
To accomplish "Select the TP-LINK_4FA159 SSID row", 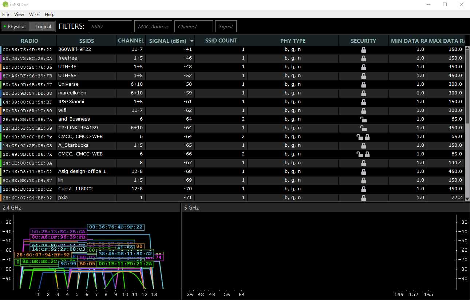I will (233, 128).
